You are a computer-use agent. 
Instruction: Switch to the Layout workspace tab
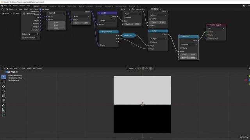(x=36, y=6)
